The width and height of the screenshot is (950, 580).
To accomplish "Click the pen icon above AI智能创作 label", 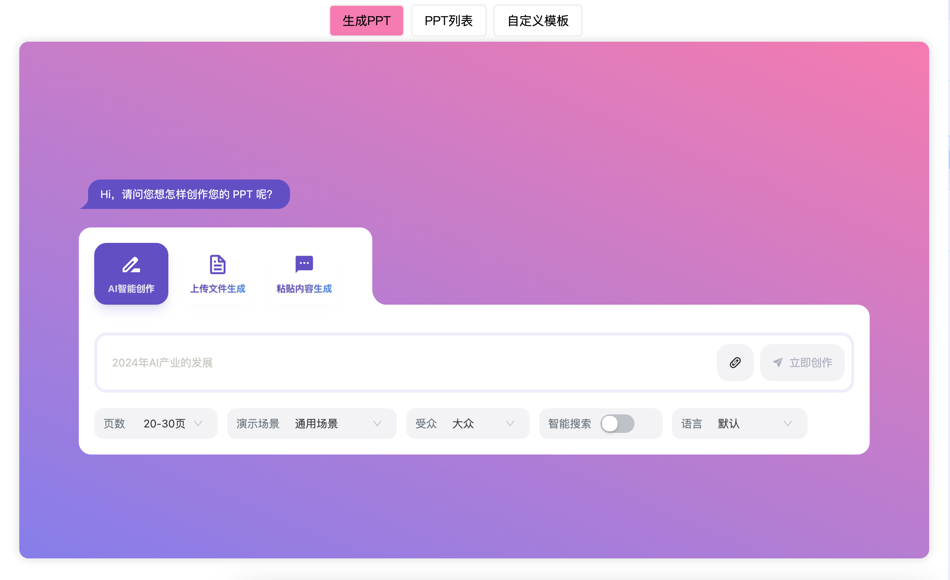I will [x=131, y=264].
